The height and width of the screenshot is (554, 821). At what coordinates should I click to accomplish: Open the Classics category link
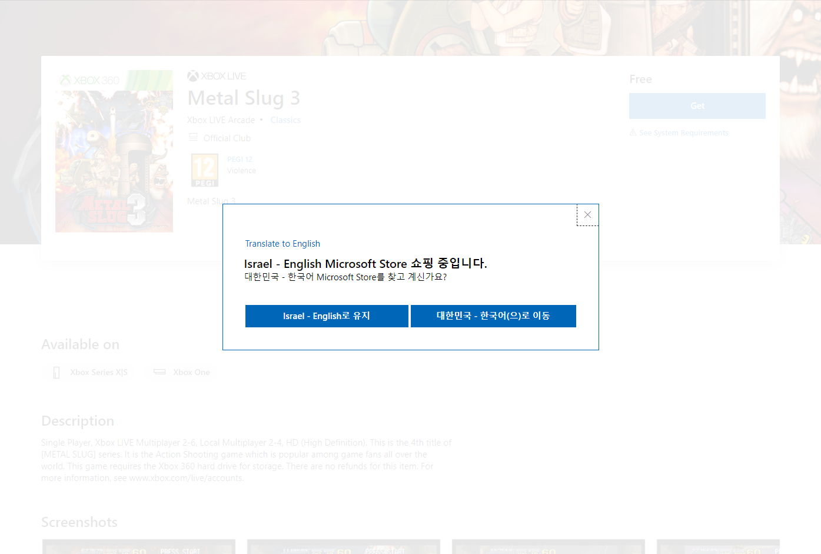tap(285, 120)
